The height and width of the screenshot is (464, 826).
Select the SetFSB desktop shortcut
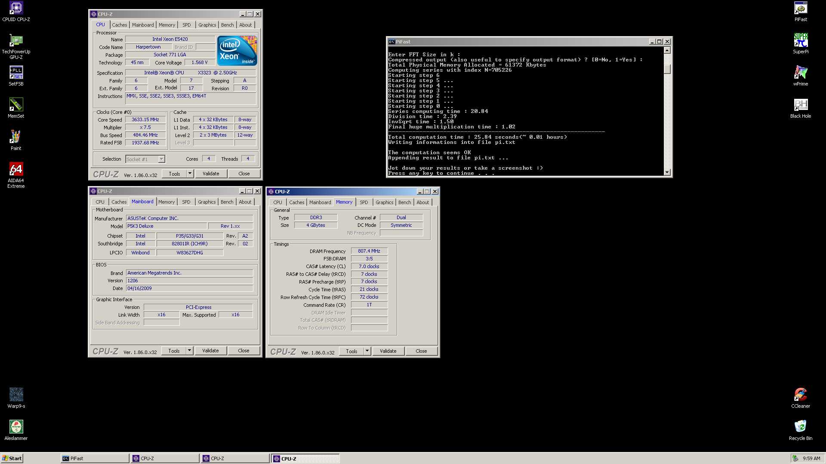click(x=16, y=76)
